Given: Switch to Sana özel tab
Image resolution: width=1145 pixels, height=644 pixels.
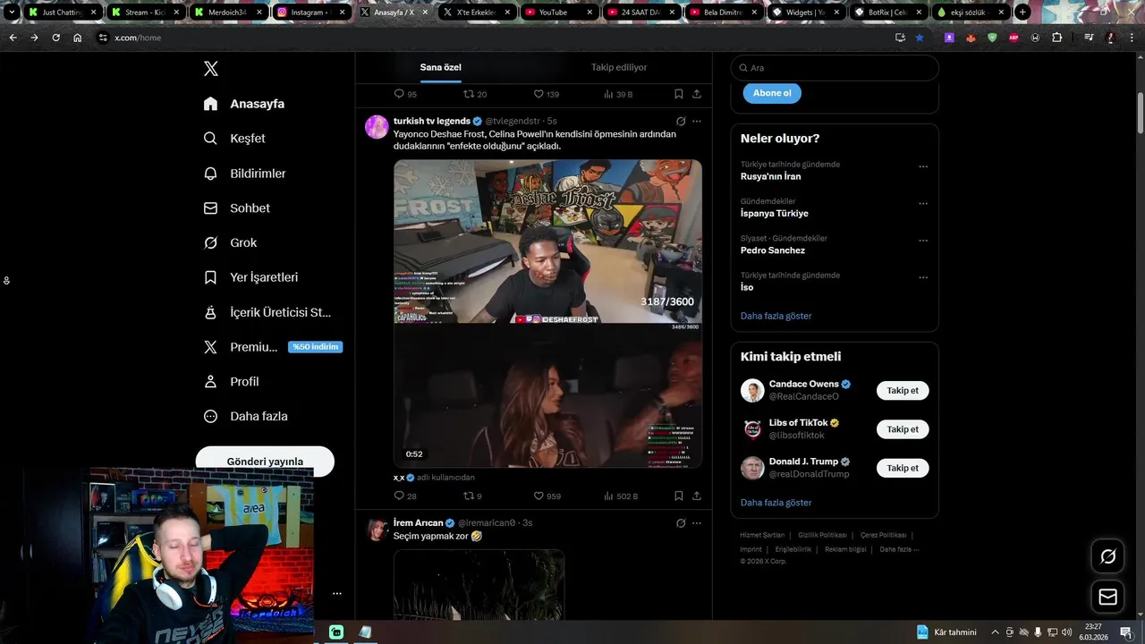Looking at the screenshot, I should pyautogui.click(x=440, y=67).
